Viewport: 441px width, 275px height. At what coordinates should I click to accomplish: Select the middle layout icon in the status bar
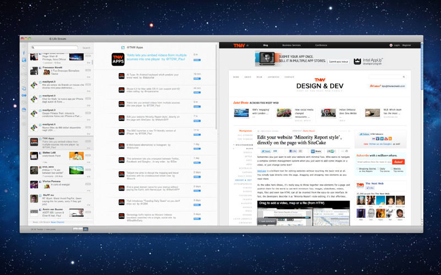point(80,229)
